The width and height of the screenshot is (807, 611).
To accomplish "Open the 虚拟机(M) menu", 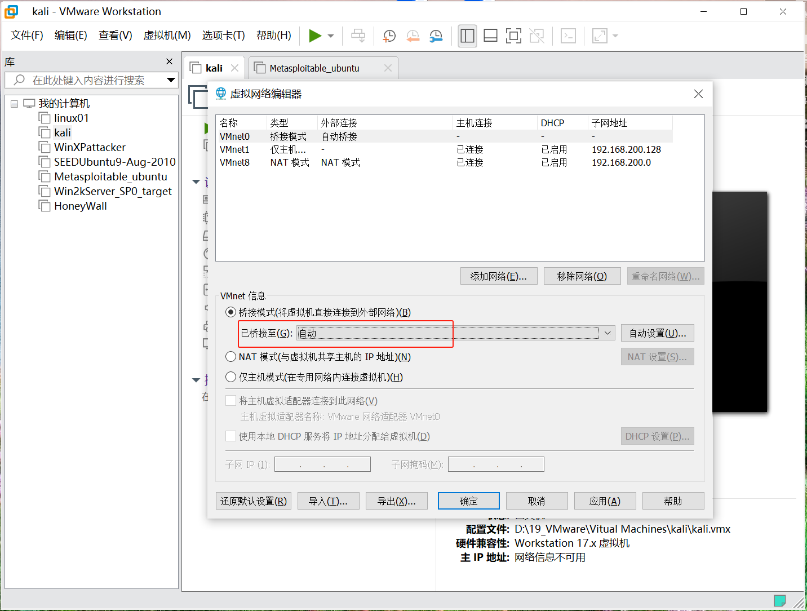I will 167,36.
